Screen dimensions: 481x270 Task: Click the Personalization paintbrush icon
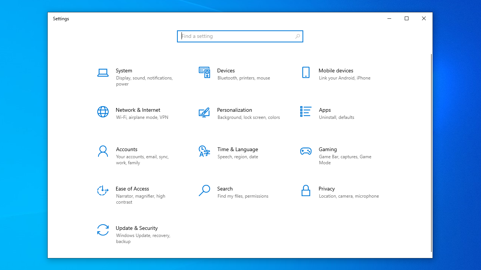click(204, 112)
